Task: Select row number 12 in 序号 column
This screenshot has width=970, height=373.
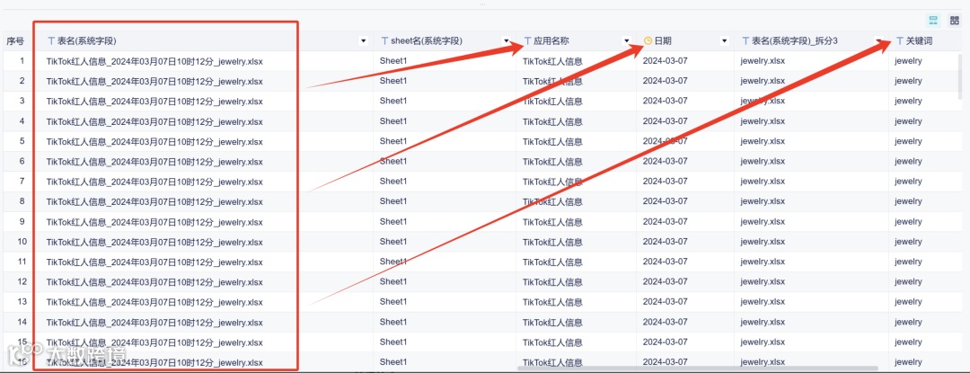Action: pyautogui.click(x=22, y=281)
